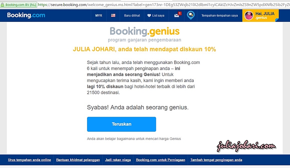Click the browser address bar URL
Screen dimensions: 290x168
(163, 5)
